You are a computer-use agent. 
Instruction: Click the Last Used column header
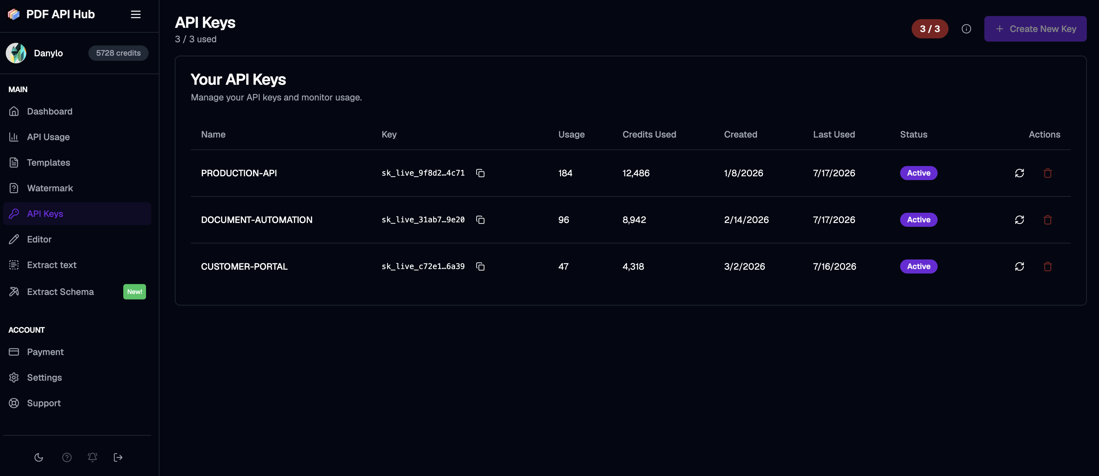[x=834, y=134]
